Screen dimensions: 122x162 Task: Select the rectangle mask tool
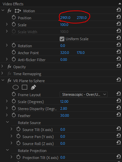[25, 87]
